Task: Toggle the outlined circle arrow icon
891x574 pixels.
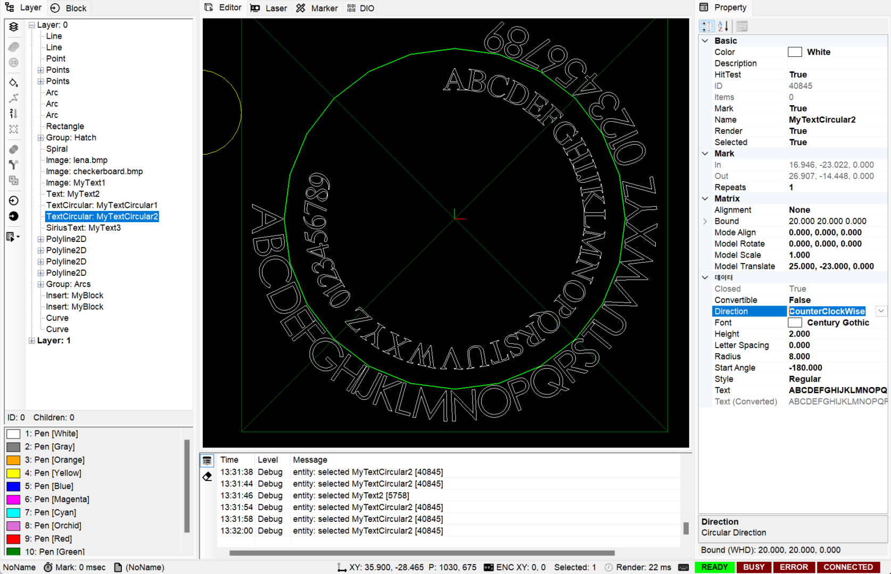Action: [x=14, y=200]
